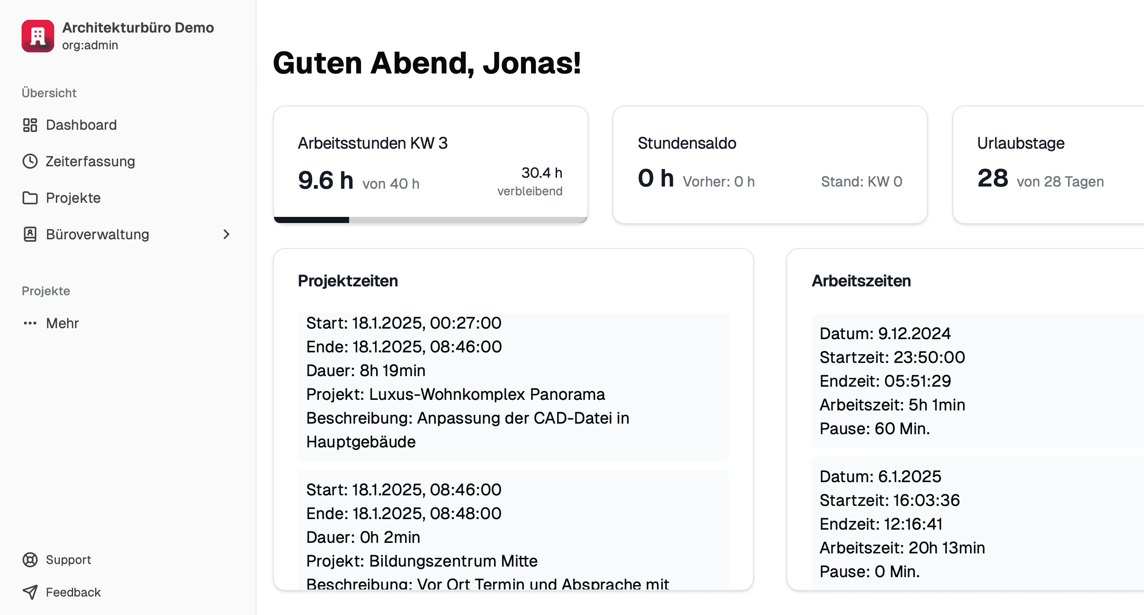
Task: Navigate to Projekte in the sidebar
Action: click(73, 198)
